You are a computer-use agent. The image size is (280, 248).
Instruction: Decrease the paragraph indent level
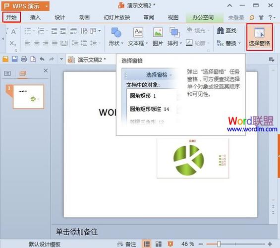point(54,31)
